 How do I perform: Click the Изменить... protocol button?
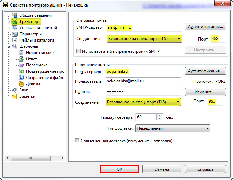(x=205, y=92)
